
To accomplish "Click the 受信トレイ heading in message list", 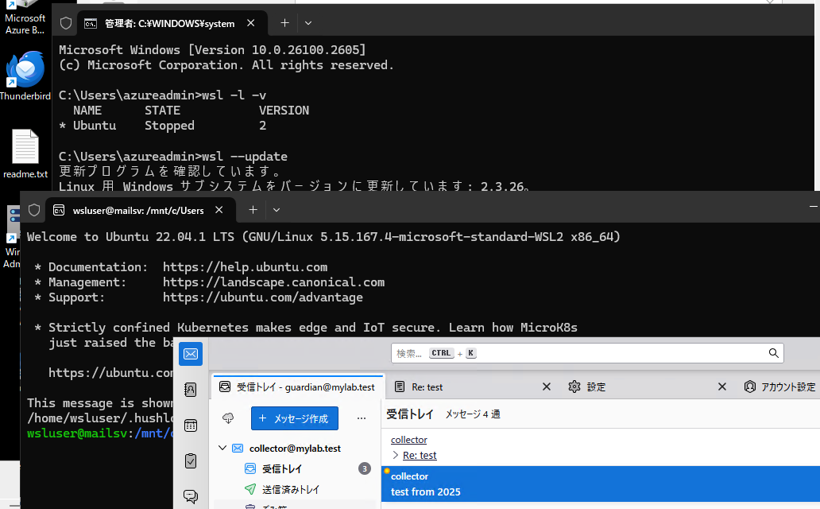I will point(410,414).
